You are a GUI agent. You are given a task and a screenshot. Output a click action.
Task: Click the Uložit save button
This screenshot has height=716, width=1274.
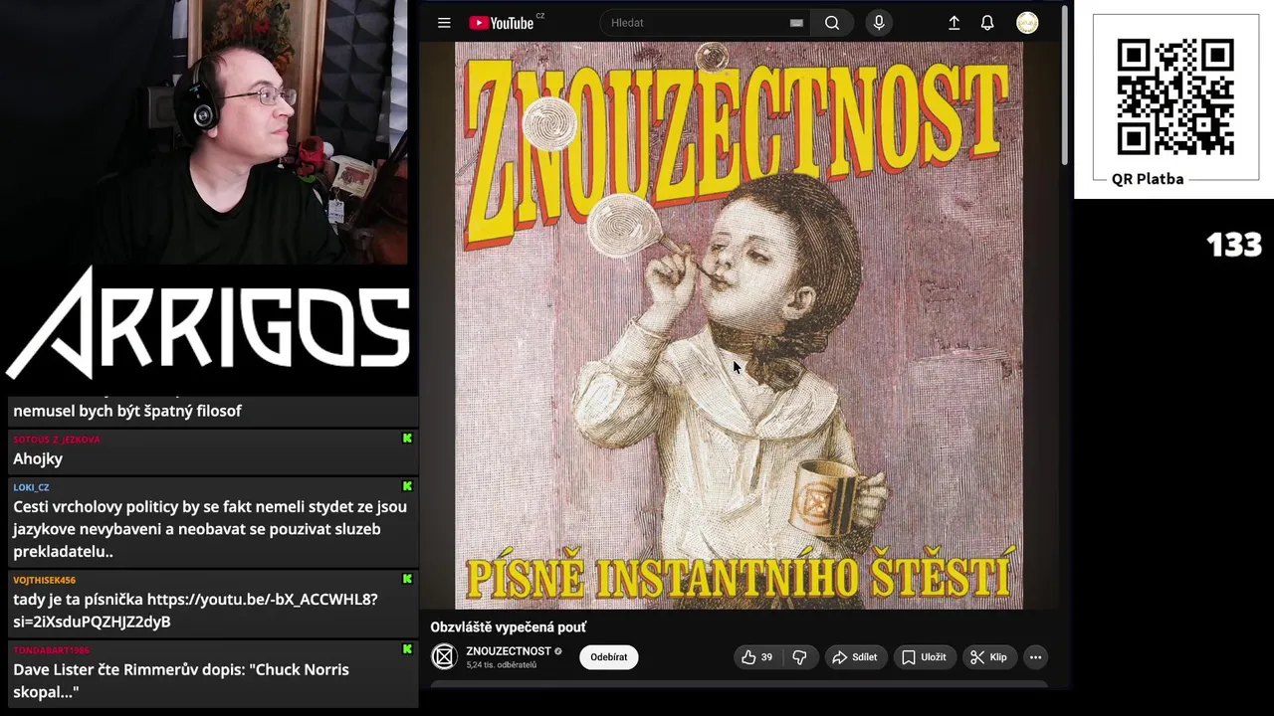[x=924, y=657]
